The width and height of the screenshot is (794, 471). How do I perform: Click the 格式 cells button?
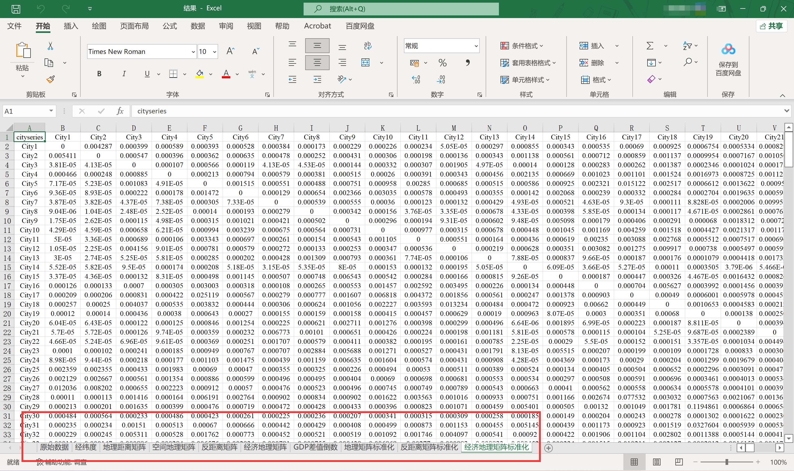coord(596,80)
